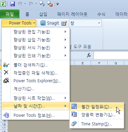Select column F header
Viewport: 128px width, 132px height.
tap(99, 63)
